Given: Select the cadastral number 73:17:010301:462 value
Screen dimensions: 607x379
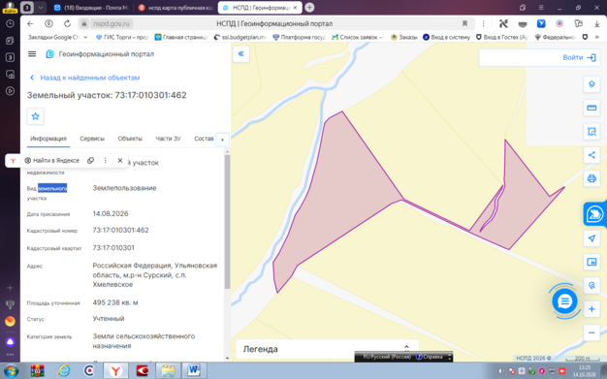Looking at the screenshot, I should tap(120, 230).
